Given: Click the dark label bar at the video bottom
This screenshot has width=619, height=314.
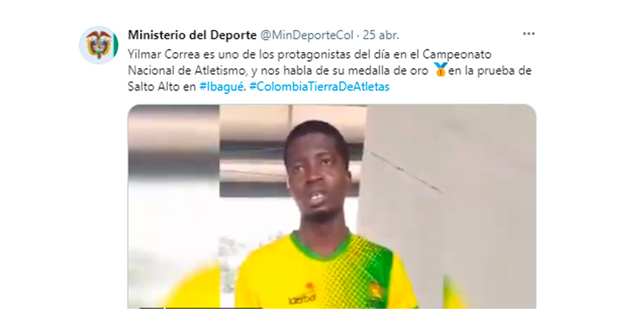Looking at the screenshot, I should (201, 307).
